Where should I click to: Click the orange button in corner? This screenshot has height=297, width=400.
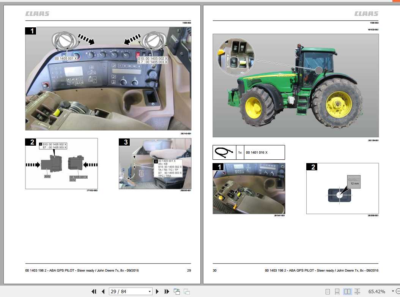click(x=396, y=1)
